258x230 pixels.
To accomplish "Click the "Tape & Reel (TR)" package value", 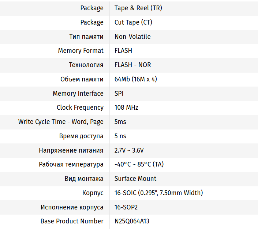I will coord(138,8).
